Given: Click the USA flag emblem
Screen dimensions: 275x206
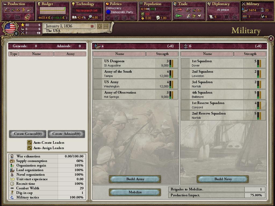Looking at the screenshot, I should (x=10, y=28).
